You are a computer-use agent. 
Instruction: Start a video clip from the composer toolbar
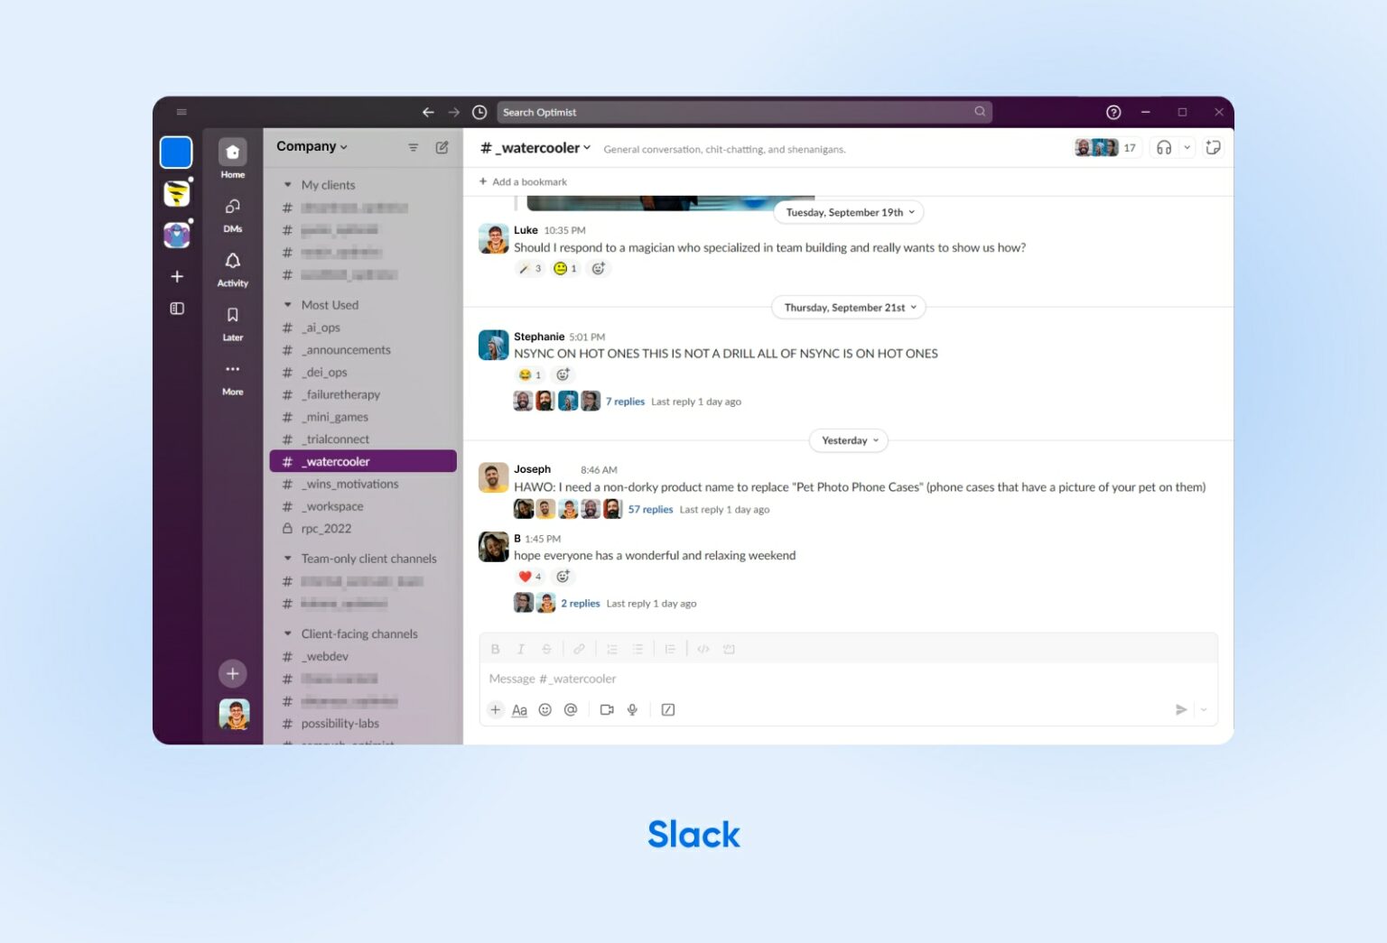pos(606,709)
